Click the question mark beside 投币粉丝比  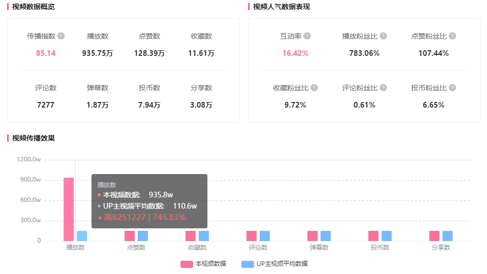452,88
